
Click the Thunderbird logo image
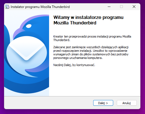click(27, 53)
